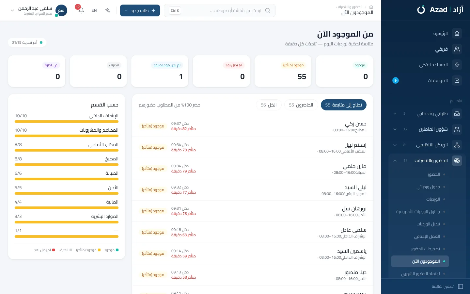Image resolution: width=470 pixels, height=294 pixels.
Task: Click the الحضور والانصراف fingerprint icon
Action: [457, 161]
